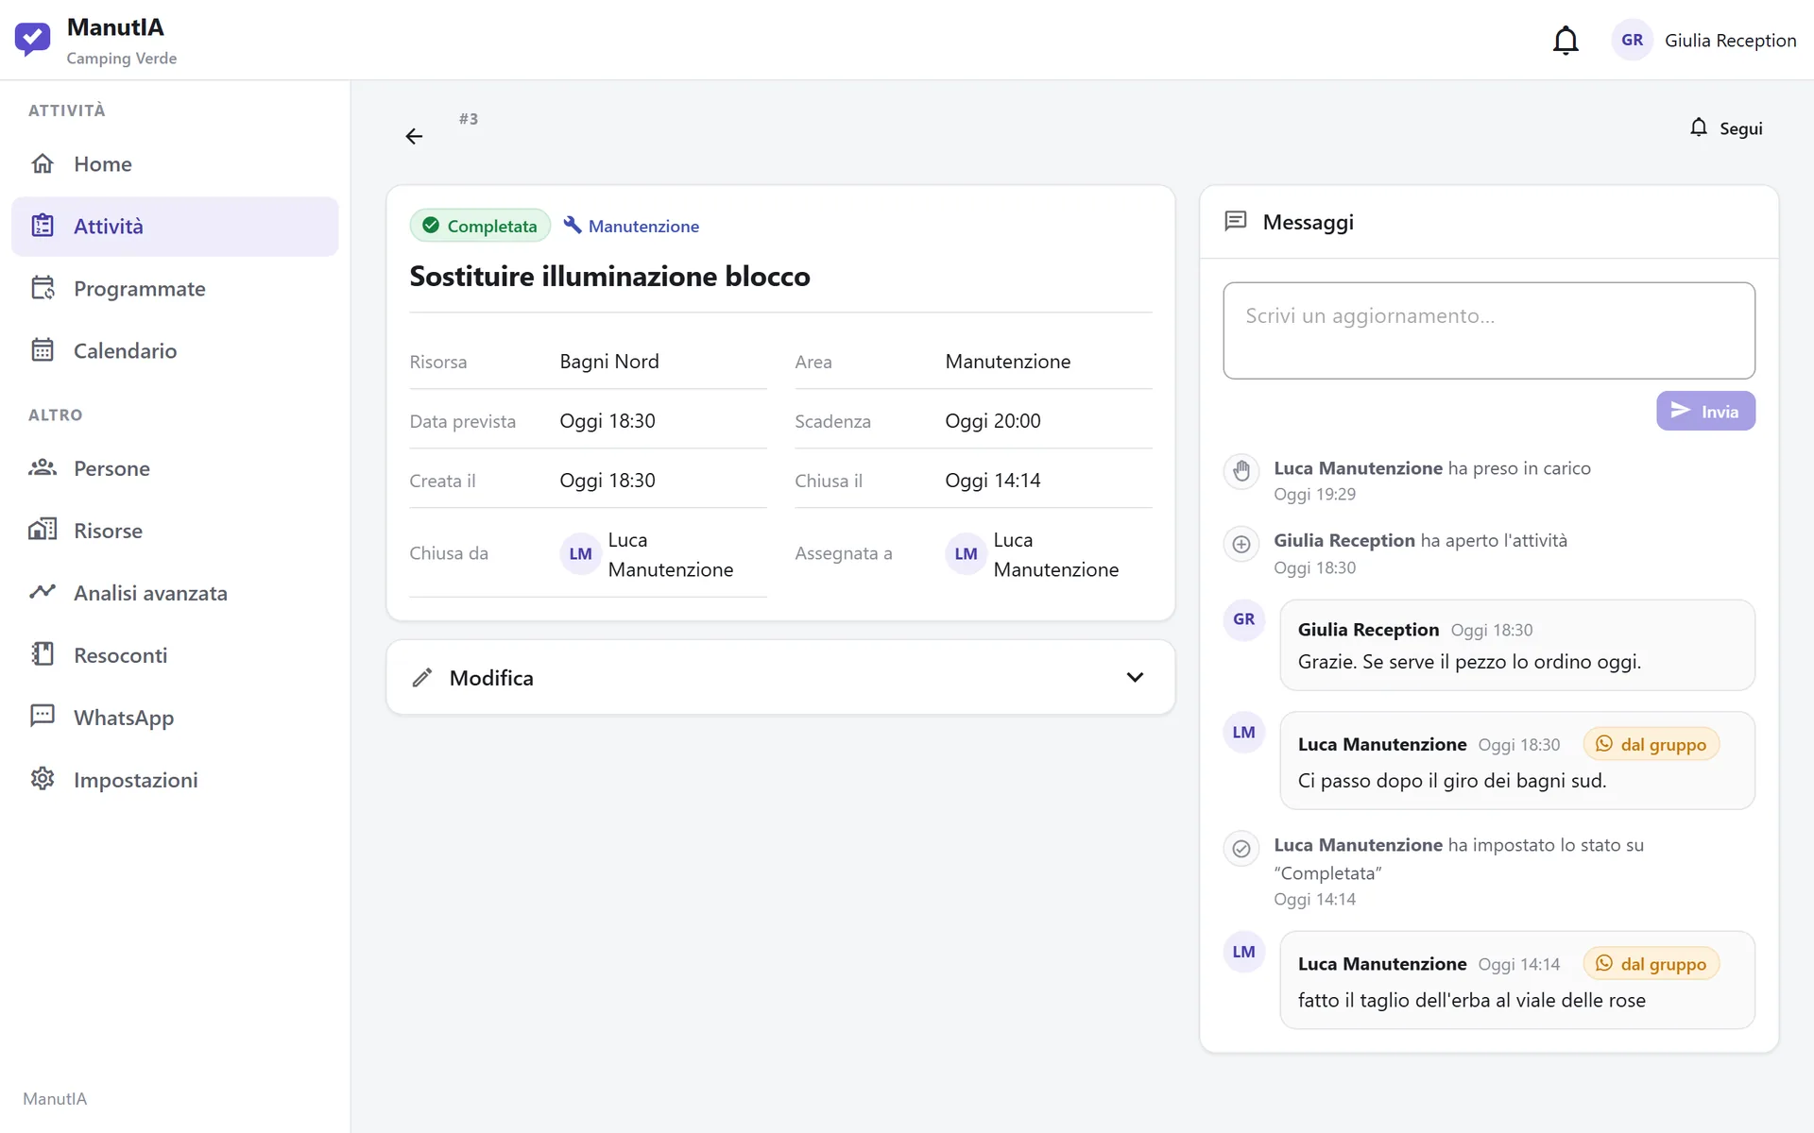Open notifications bell in top bar
The width and height of the screenshot is (1814, 1133).
click(1566, 41)
